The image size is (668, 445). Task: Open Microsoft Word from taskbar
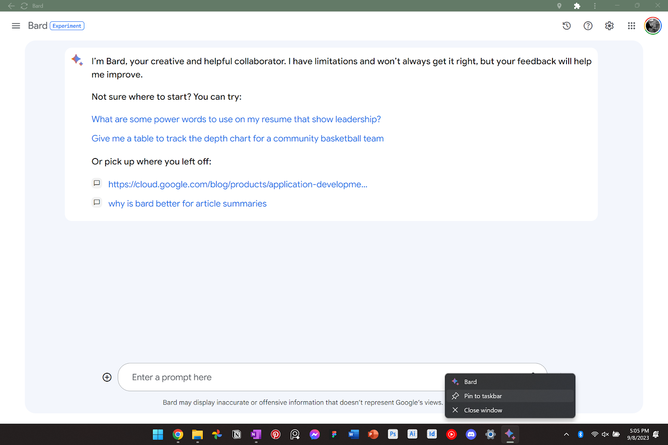(x=354, y=434)
